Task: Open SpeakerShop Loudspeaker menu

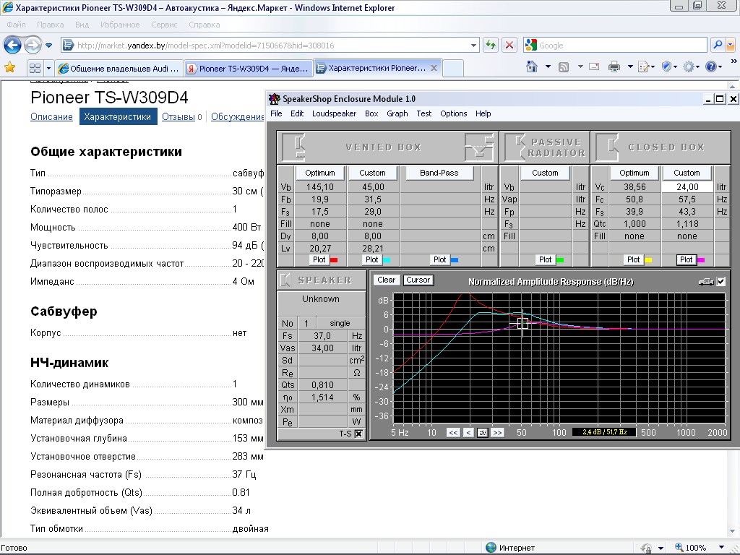Action: pos(334,113)
